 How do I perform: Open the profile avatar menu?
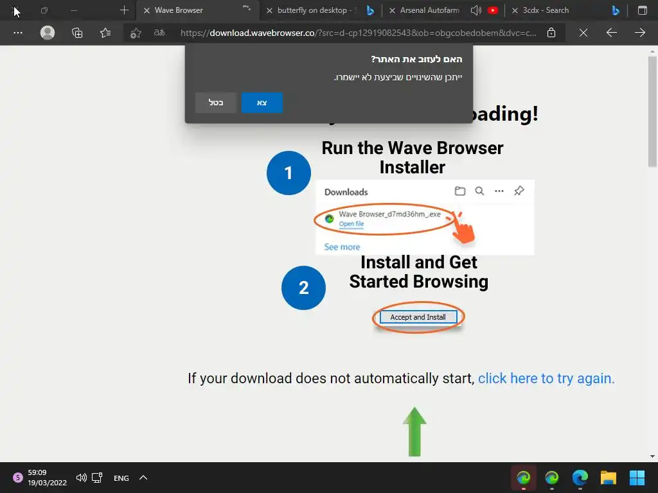point(48,33)
